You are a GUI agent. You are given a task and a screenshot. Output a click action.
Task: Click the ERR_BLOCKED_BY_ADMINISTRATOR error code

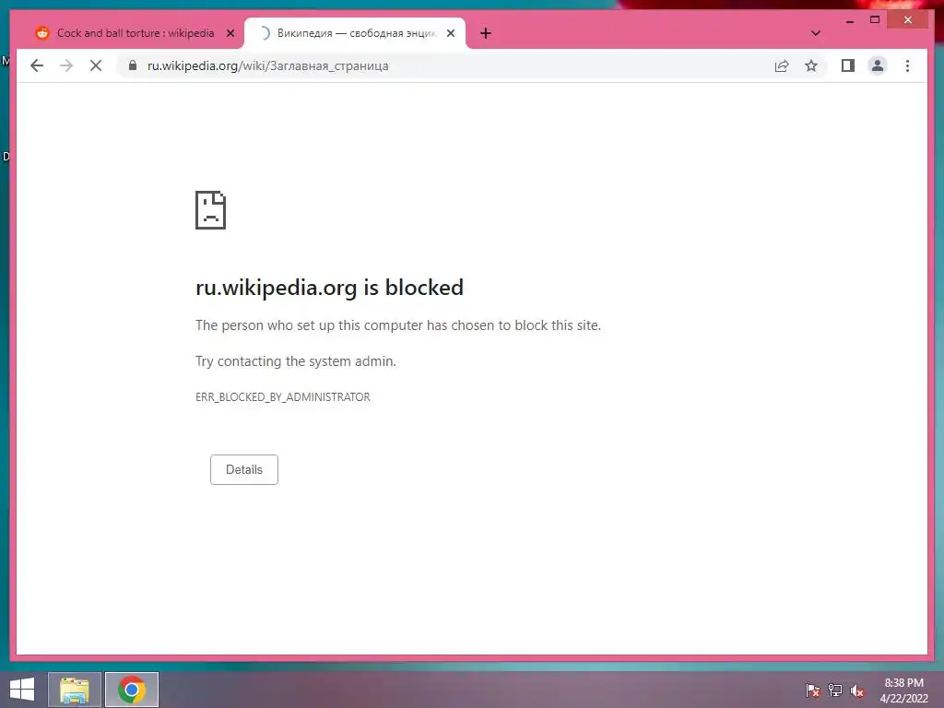click(x=283, y=396)
